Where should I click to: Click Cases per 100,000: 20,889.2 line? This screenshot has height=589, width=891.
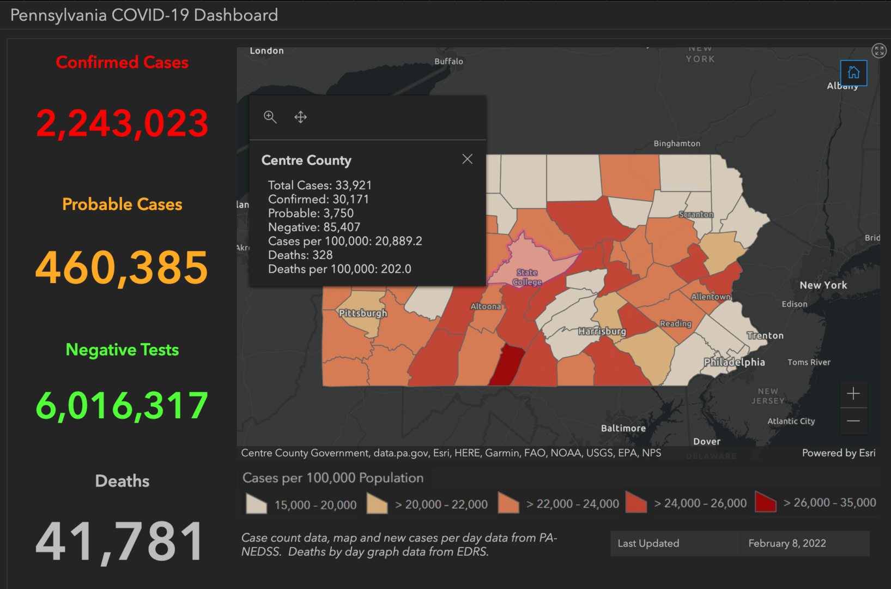(x=345, y=241)
